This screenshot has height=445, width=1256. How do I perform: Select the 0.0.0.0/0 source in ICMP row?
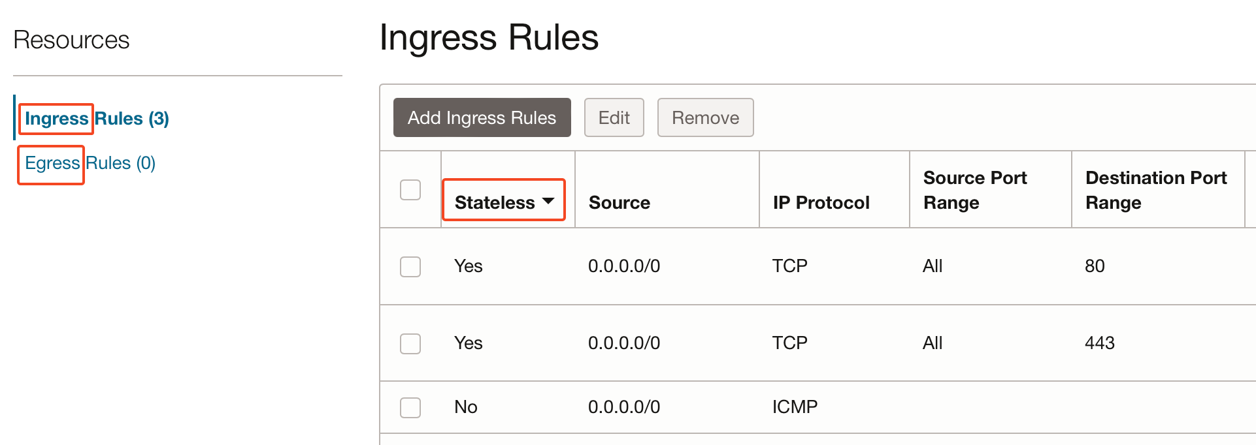(624, 407)
